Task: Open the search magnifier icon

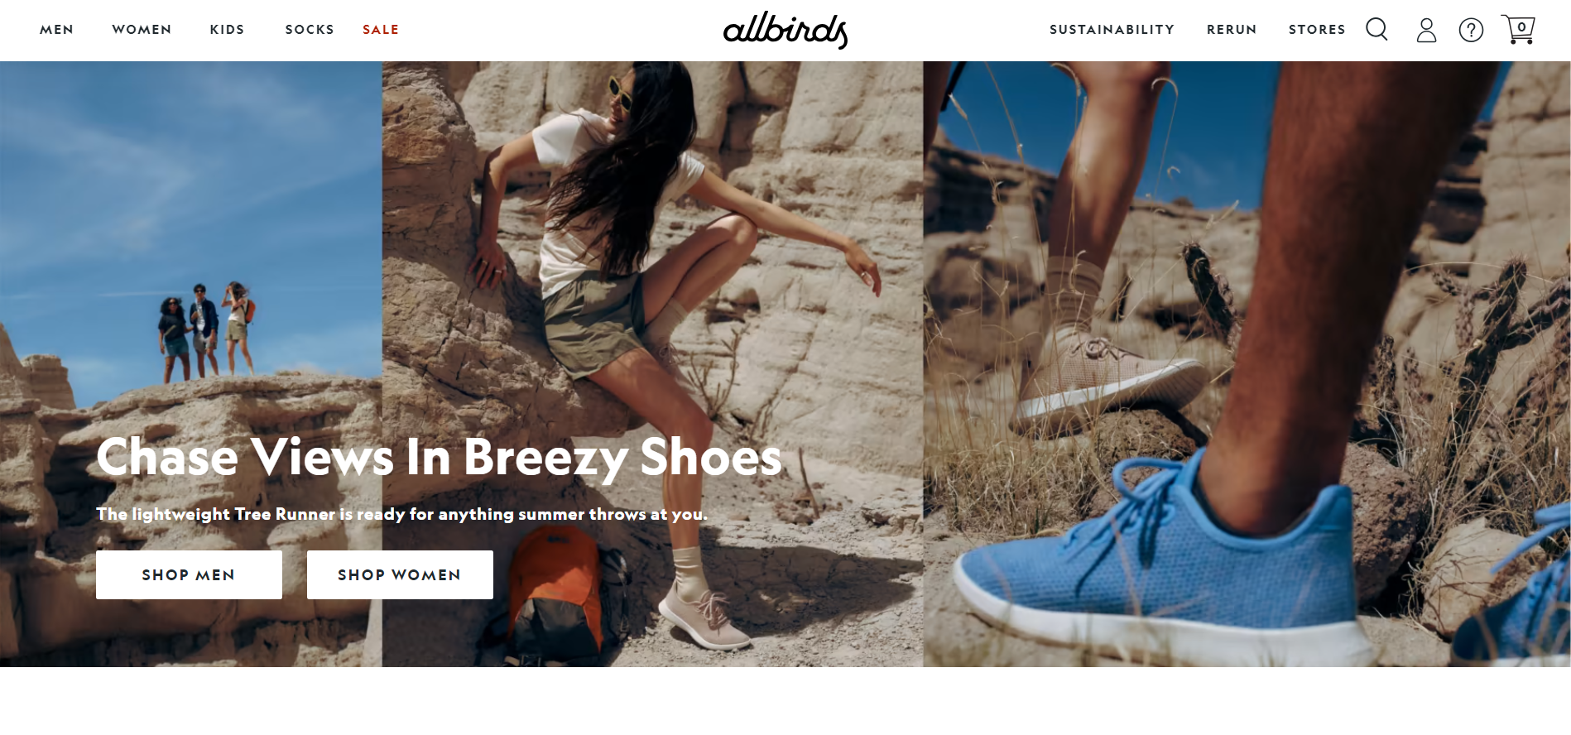Action: [1376, 30]
